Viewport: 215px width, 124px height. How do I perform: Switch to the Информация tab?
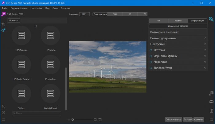(197, 21)
